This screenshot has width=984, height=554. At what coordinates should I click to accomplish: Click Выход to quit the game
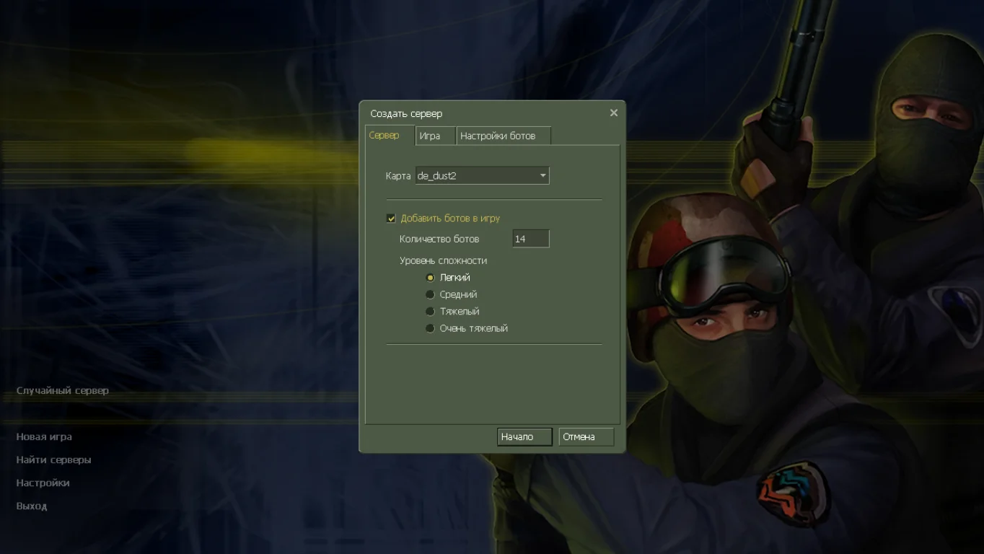tap(32, 506)
